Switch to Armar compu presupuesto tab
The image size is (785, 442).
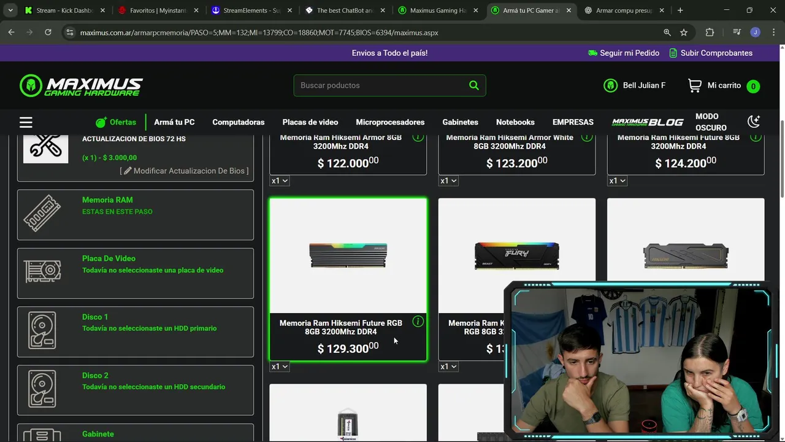pyautogui.click(x=624, y=10)
